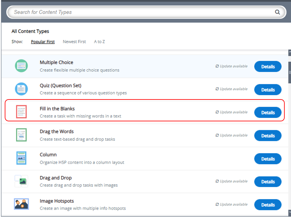The height and width of the screenshot is (217, 291).
Task: Sort content types A to Z
Action: (99, 41)
